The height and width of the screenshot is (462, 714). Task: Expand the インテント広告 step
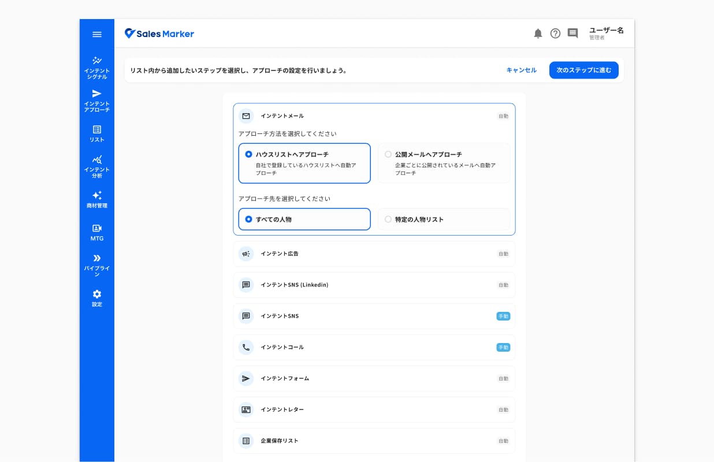pos(374,254)
